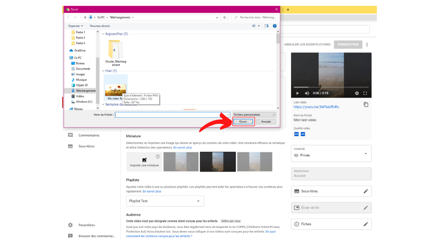Viewport: 439px width, 245px height.
Task: Select Réseau in the navigation tree
Action: click(x=76, y=109)
